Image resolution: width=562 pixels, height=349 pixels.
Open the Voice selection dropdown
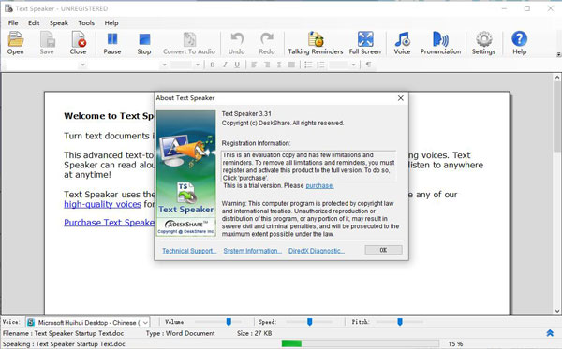(x=145, y=323)
